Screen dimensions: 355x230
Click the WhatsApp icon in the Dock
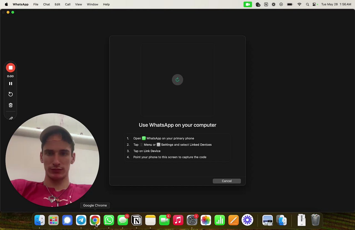(109, 220)
